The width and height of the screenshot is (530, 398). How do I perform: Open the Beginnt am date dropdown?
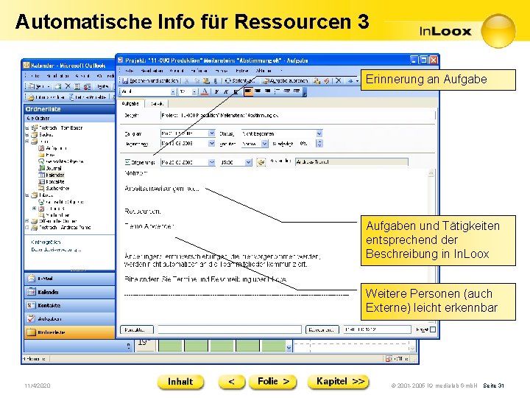click(211, 144)
